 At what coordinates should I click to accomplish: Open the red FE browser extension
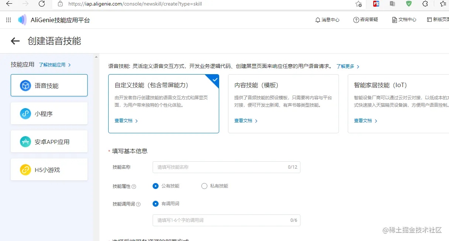click(376, 4)
